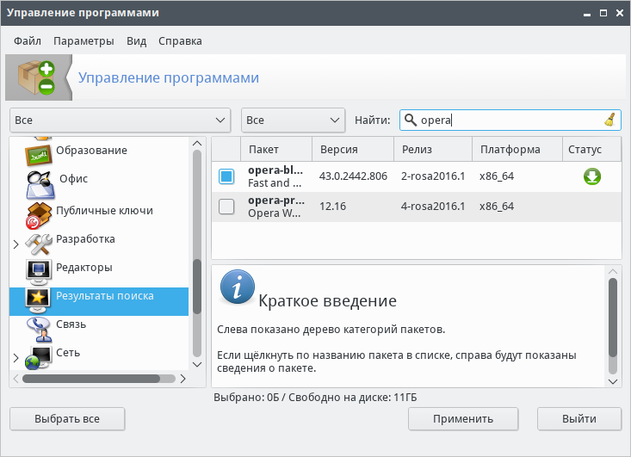Select the Редакторы monitor icon
631x457 pixels.
39,269
